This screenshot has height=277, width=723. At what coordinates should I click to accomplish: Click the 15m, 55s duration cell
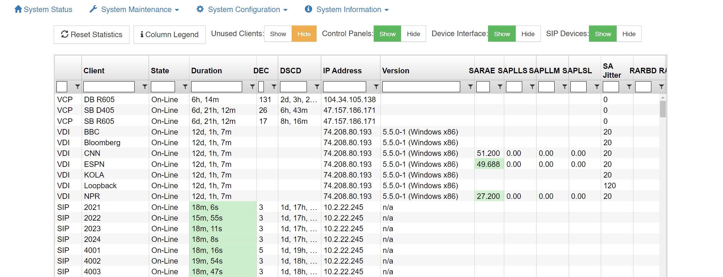[x=223, y=218]
